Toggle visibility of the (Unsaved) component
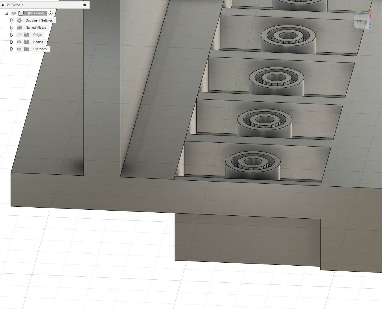Image resolution: width=382 pixels, height=309 pixels. (14, 13)
